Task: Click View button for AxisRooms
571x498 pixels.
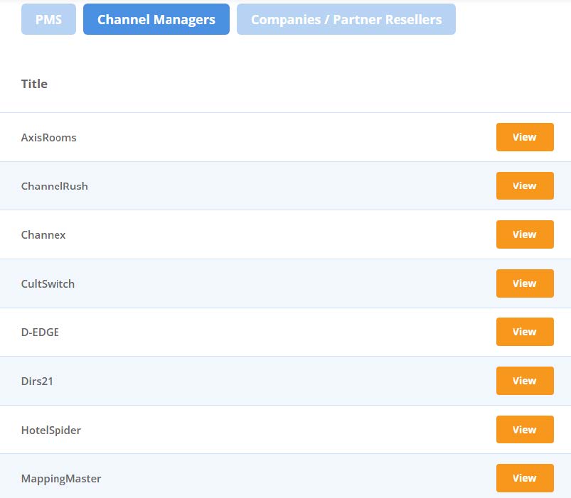Action: click(x=525, y=137)
